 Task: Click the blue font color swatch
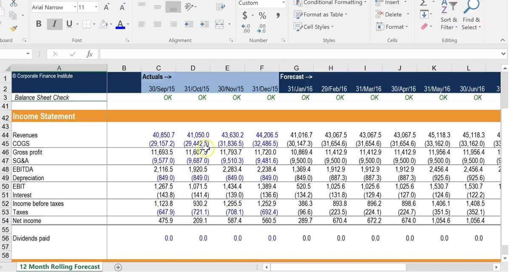point(120,25)
